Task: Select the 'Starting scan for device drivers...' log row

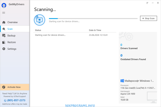Action: click(x=75, y=35)
